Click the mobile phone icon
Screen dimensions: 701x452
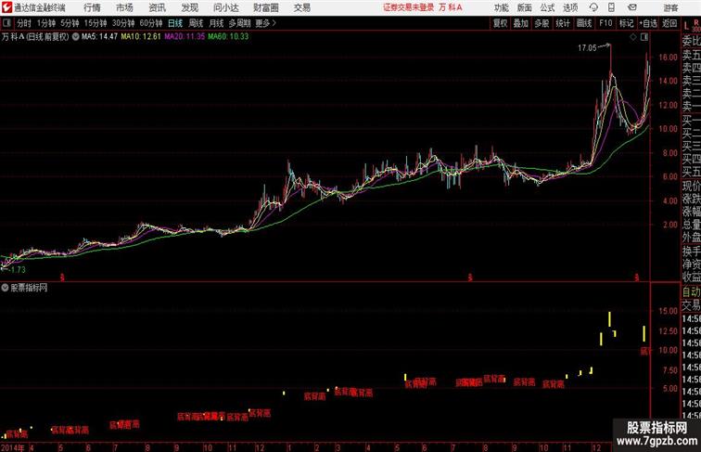tap(611, 7)
